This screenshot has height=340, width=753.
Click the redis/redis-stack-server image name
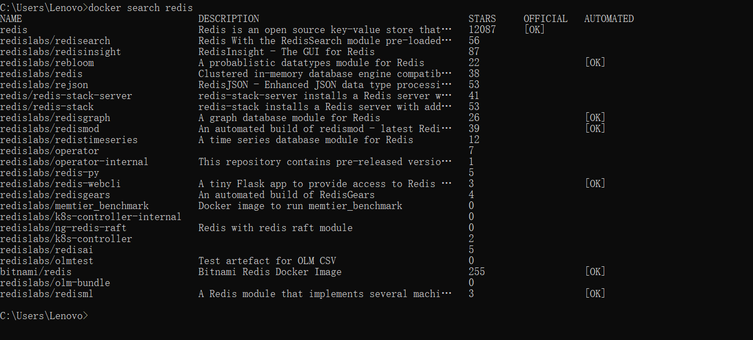click(66, 96)
